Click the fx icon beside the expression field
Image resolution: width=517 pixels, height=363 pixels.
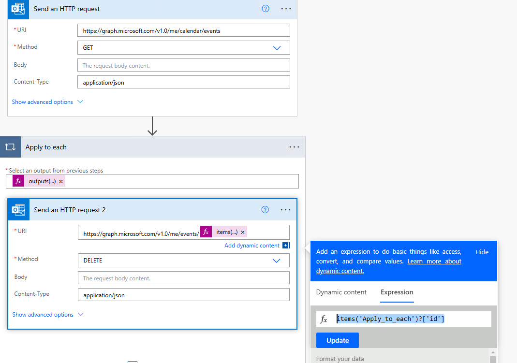tap(323, 319)
